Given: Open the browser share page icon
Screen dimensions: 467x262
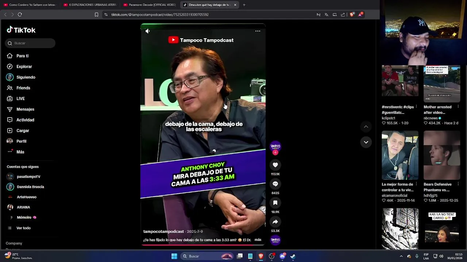Looking at the screenshot, I should (343, 15).
